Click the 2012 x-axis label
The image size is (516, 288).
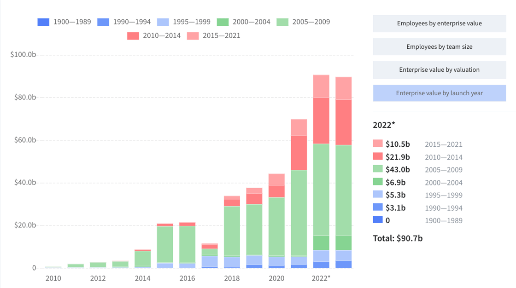point(98,278)
